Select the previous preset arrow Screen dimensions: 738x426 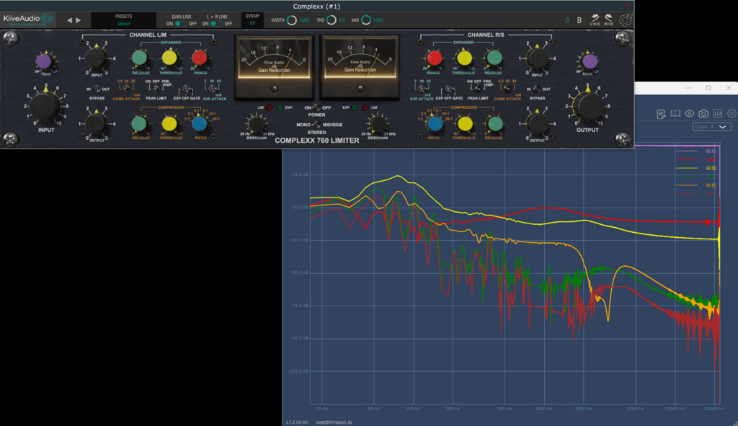coord(70,20)
